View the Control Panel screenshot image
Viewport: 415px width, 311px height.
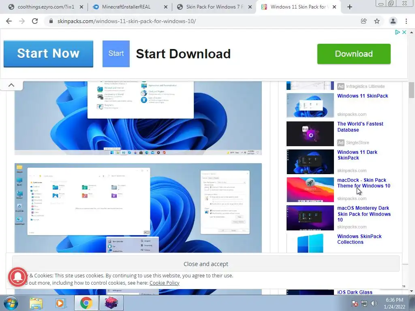click(x=138, y=118)
